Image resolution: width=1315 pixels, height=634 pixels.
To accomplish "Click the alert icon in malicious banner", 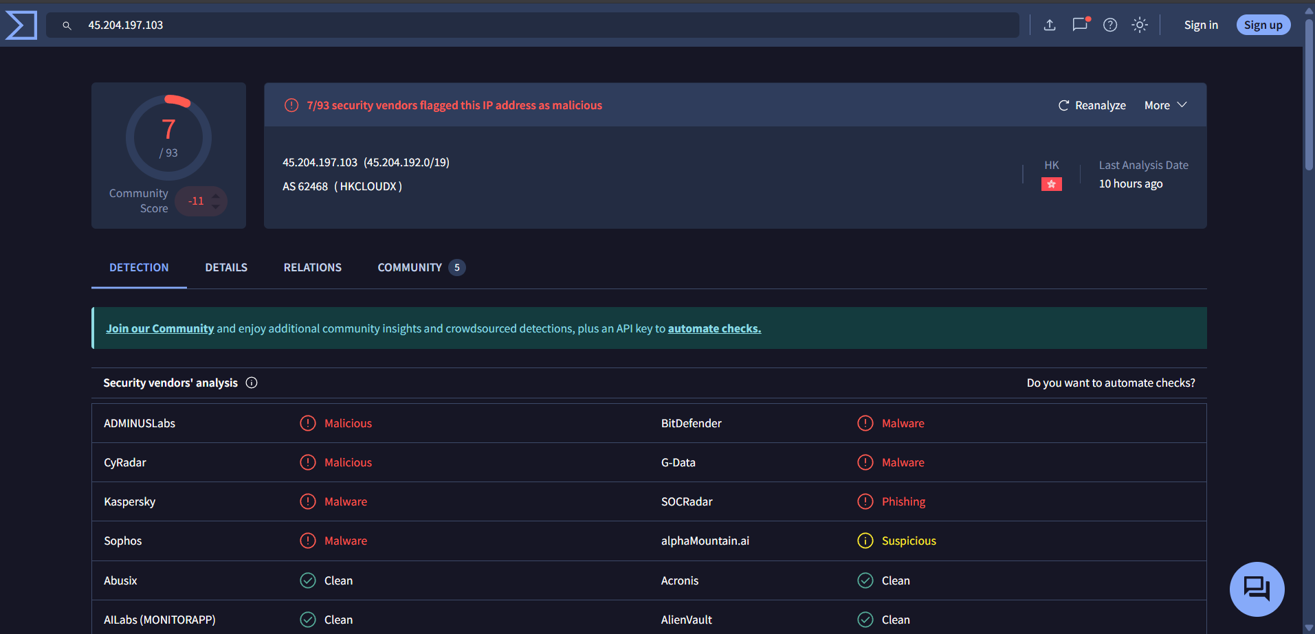I will 291,105.
